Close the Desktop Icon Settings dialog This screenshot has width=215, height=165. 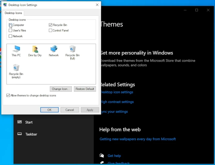click(97, 5)
